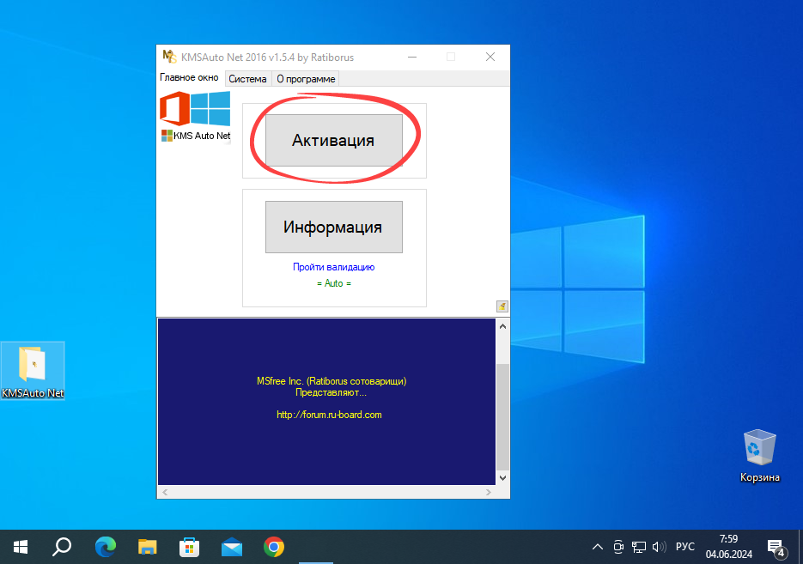Viewport: 803px width, 564px height.
Task: Click the MSfree Inc. line in log
Action: [x=332, y=381]
